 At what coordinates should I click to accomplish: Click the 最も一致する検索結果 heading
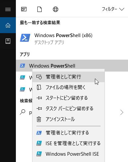tap(40, 23)
